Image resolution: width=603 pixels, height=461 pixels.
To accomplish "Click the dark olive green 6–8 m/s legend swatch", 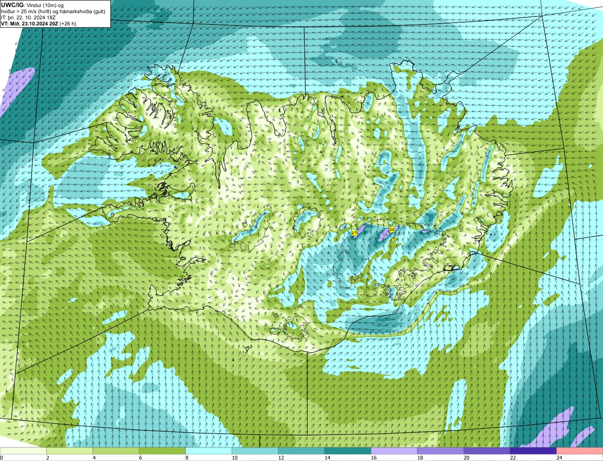I will 163,451.
